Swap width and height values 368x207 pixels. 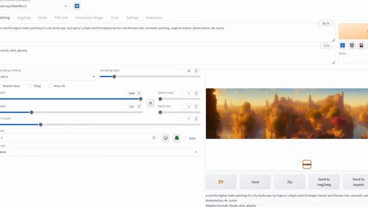pyautogui.click(x=151, y=103)
